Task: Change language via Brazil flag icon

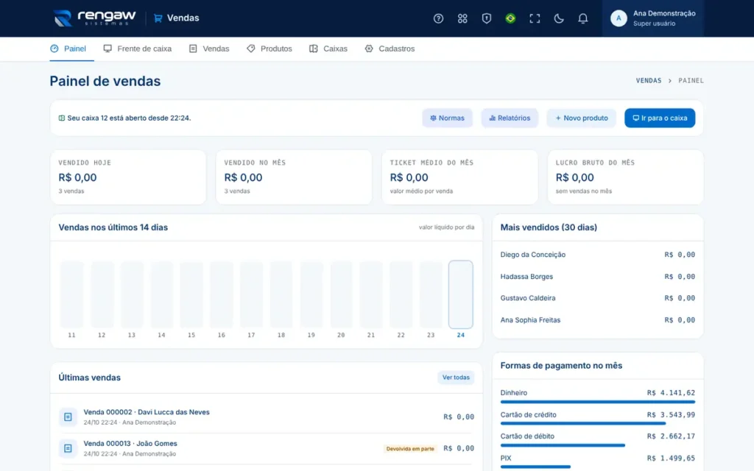Action: pyautogui.click(x=510, y=18)
